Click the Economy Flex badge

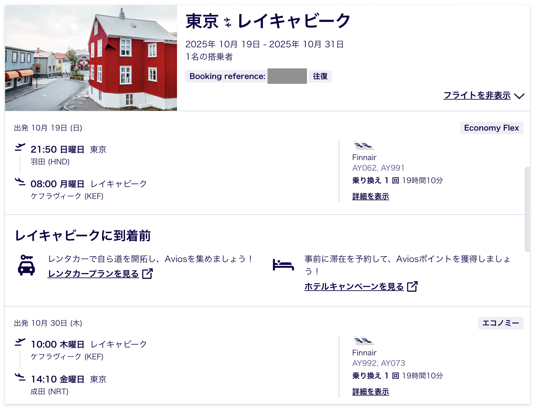tap(492, 128)
